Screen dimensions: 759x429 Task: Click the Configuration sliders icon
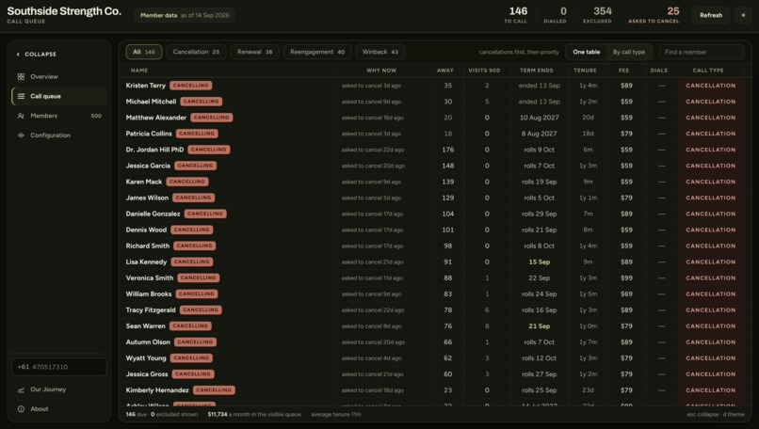pos(21,135)
